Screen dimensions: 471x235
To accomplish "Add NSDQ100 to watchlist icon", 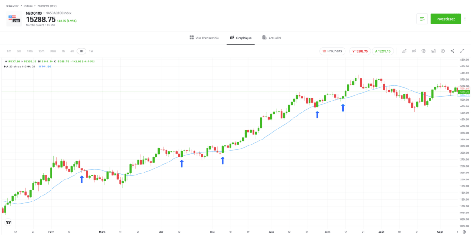I will click(x=422, y=19).
